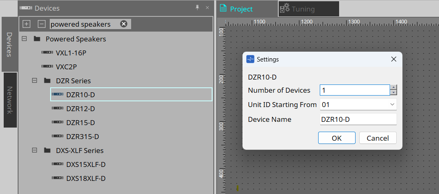
Task: Click the DZR315-D device icon
Action: click(x=58, y=137)
